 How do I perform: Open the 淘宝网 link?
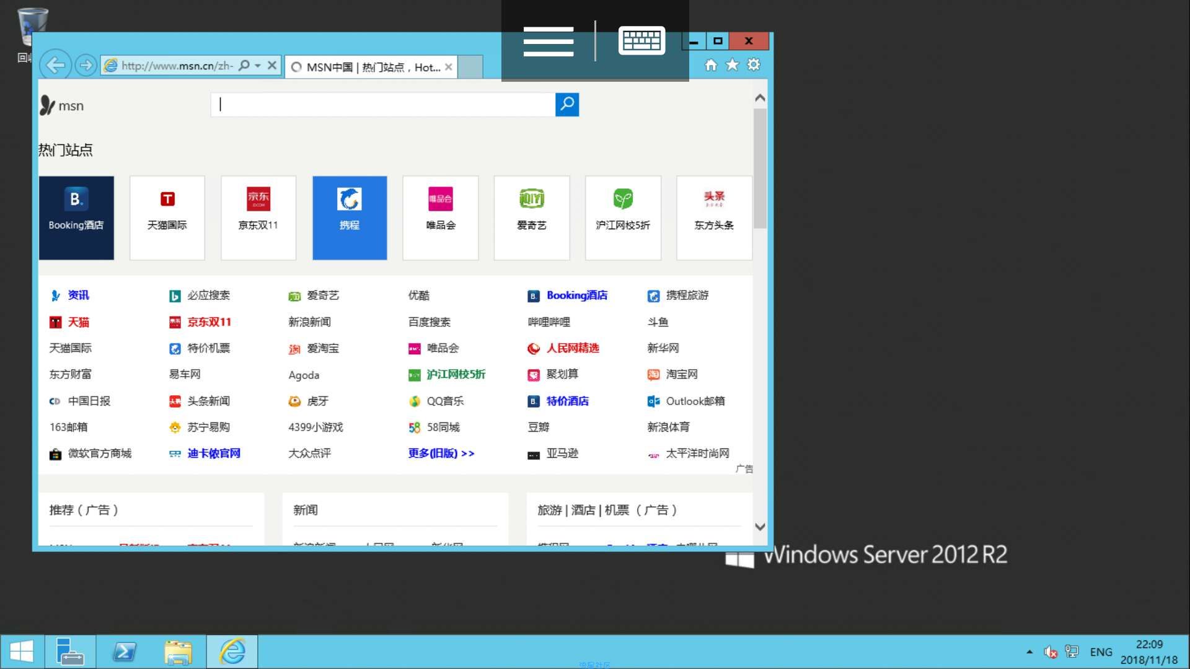[682, 374]
